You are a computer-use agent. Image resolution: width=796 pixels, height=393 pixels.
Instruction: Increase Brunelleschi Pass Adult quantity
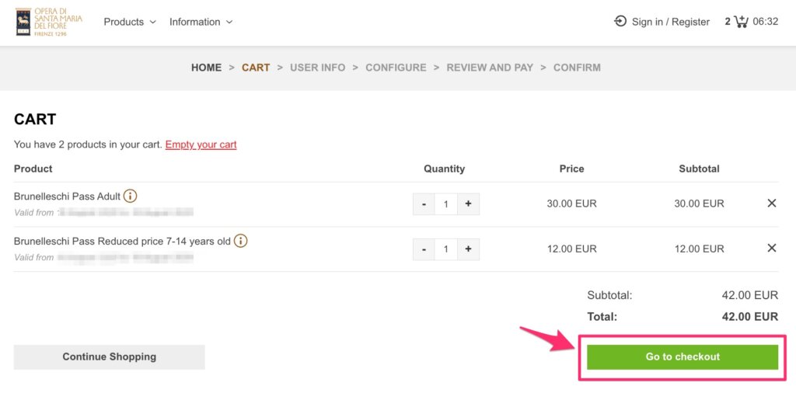tap(468, 204)
